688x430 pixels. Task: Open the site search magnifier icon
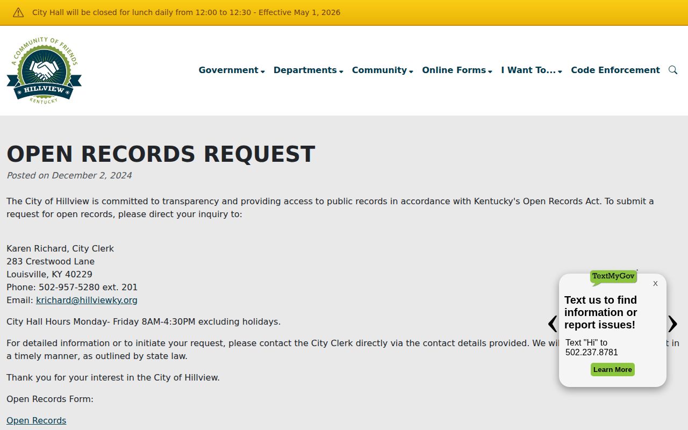coord(673,70)
